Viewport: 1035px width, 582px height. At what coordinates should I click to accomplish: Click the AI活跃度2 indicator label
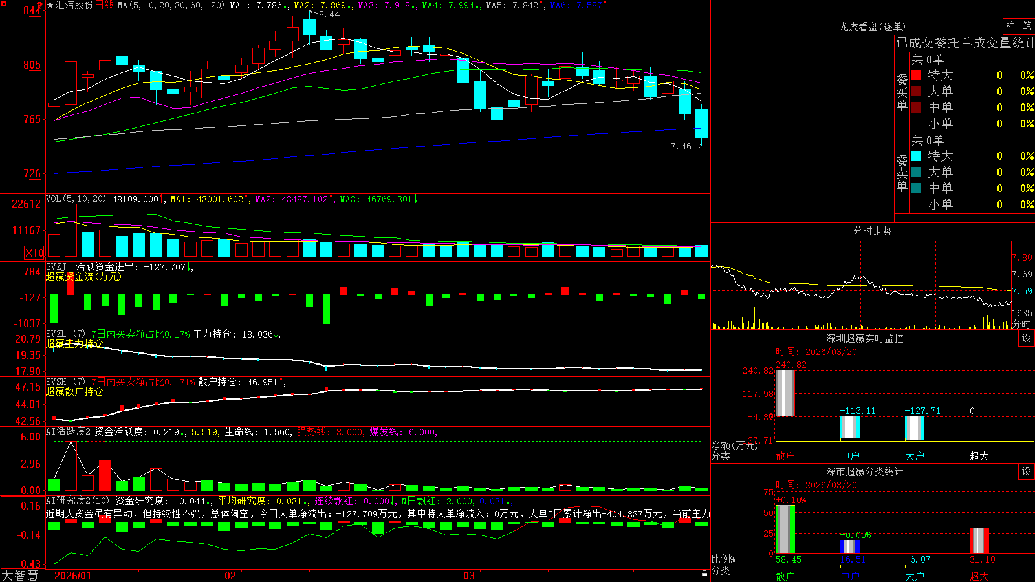(x=68, y=431)
